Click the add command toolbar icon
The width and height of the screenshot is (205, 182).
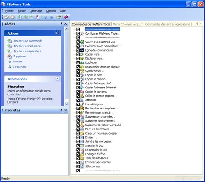[20, 17]
